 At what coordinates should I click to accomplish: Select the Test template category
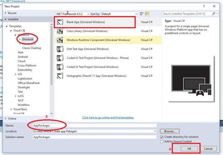[x=20, y=92]
